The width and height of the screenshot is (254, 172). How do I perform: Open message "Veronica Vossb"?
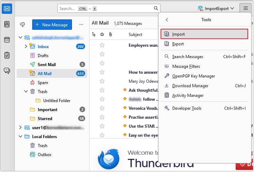pos(143,108)
